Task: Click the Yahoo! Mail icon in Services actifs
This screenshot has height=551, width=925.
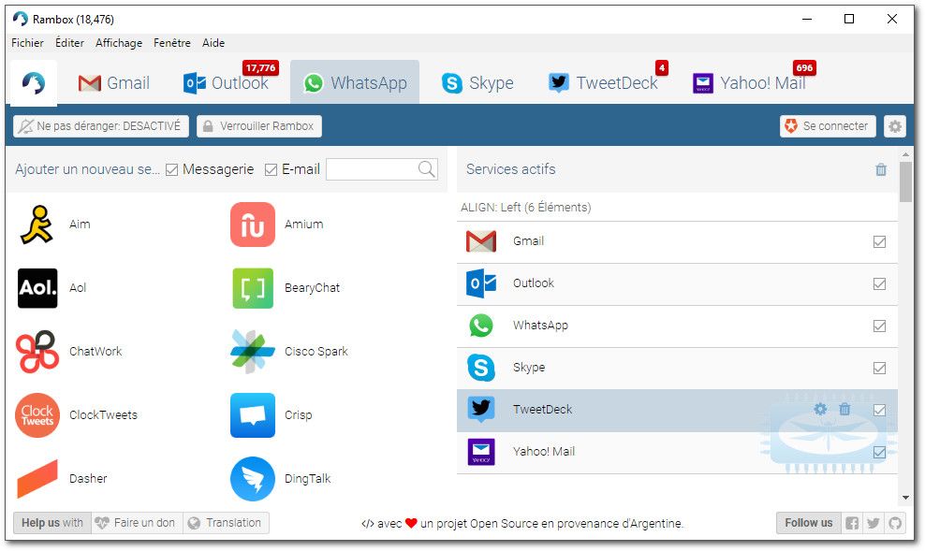Action: (x=481, y=452)
